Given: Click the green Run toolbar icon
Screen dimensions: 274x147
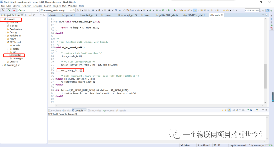Looking at the screenshot, I should point(163,10).
